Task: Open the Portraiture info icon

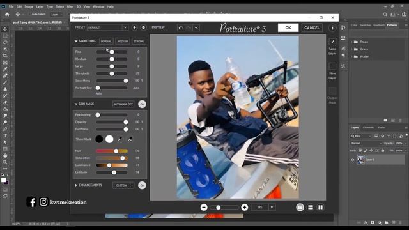Action: pos(332,27)
